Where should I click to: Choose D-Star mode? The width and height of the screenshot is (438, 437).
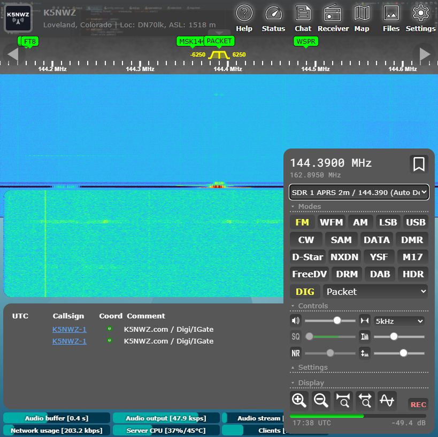tap(308, 257)
